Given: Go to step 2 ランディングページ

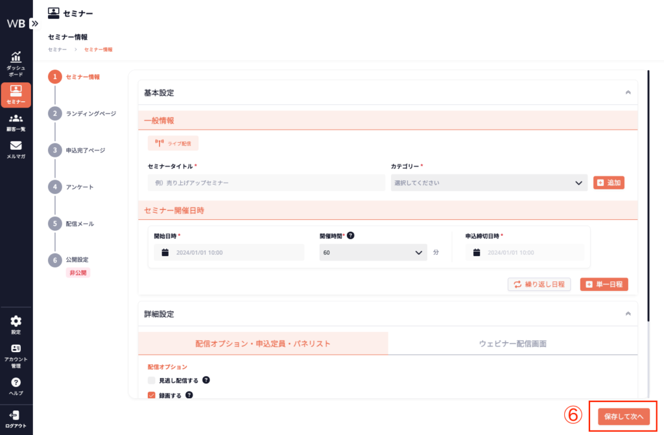Looking at the screenshot, I should tap(90, 113).
